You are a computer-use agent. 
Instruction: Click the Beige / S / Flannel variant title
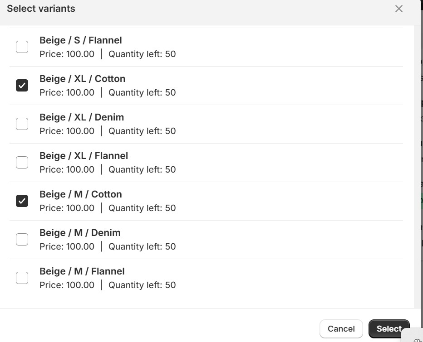tap(80, 40)
